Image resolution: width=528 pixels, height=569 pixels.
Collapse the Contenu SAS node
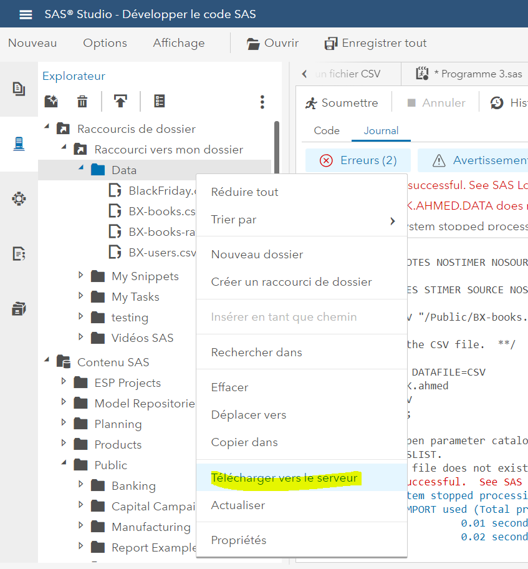point(47,360)
